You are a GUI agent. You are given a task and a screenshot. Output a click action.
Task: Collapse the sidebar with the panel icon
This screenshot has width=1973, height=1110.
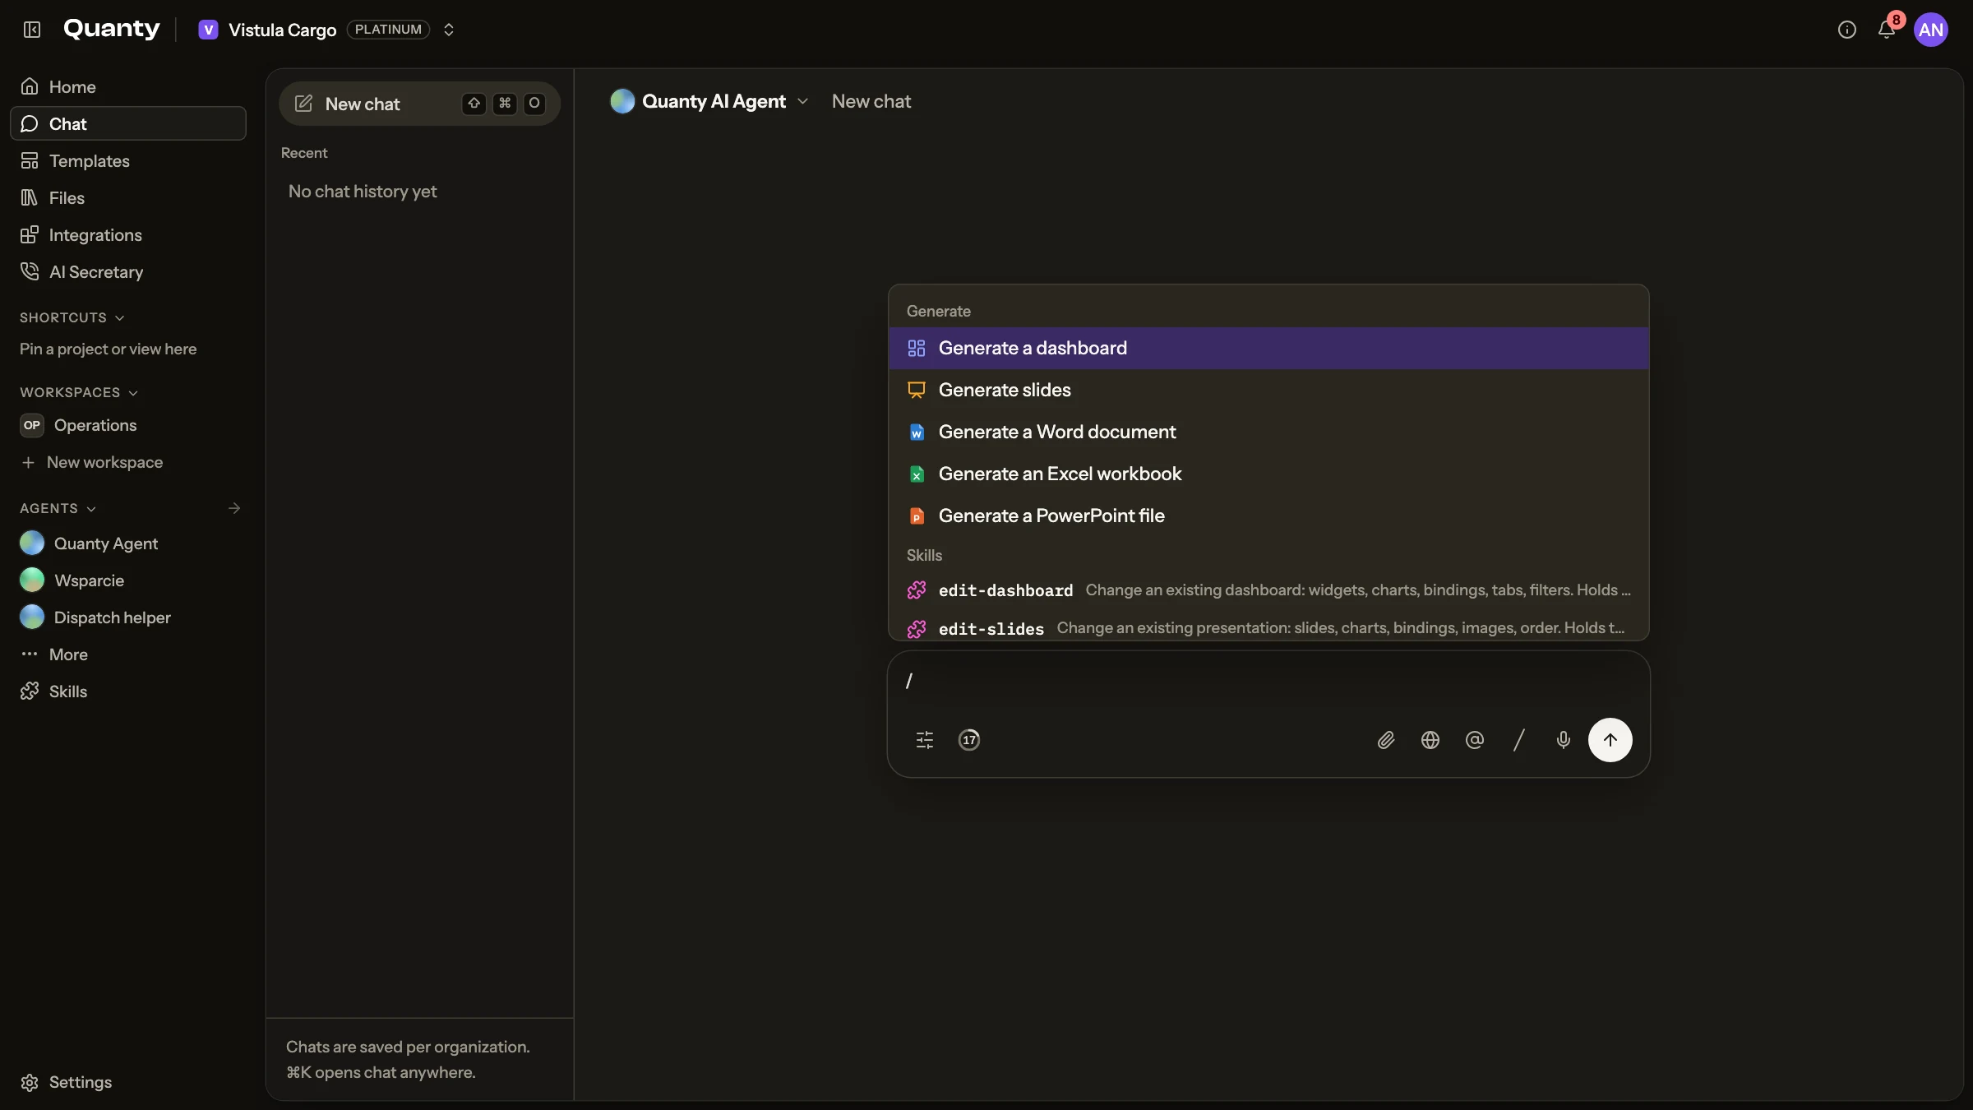pyautogui.click(x=32, y=30)
